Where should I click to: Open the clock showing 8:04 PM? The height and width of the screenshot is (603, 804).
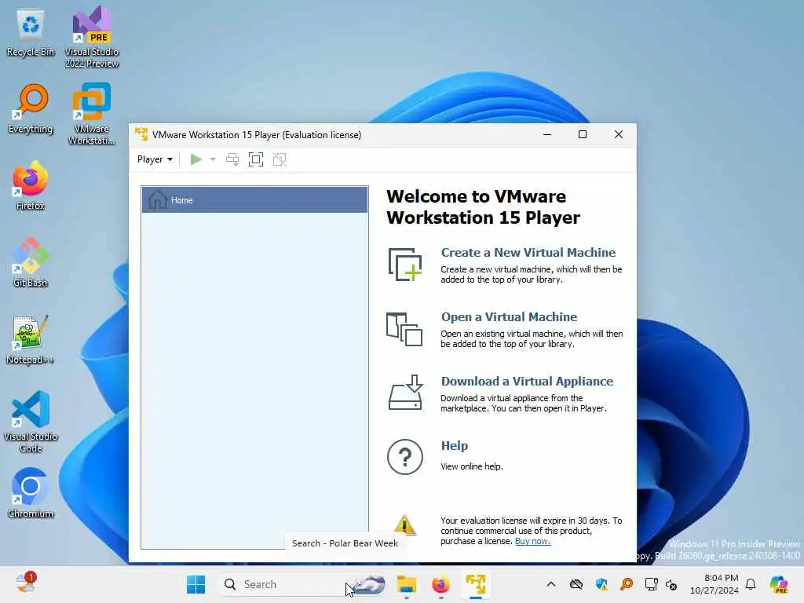tap(714, 584)
